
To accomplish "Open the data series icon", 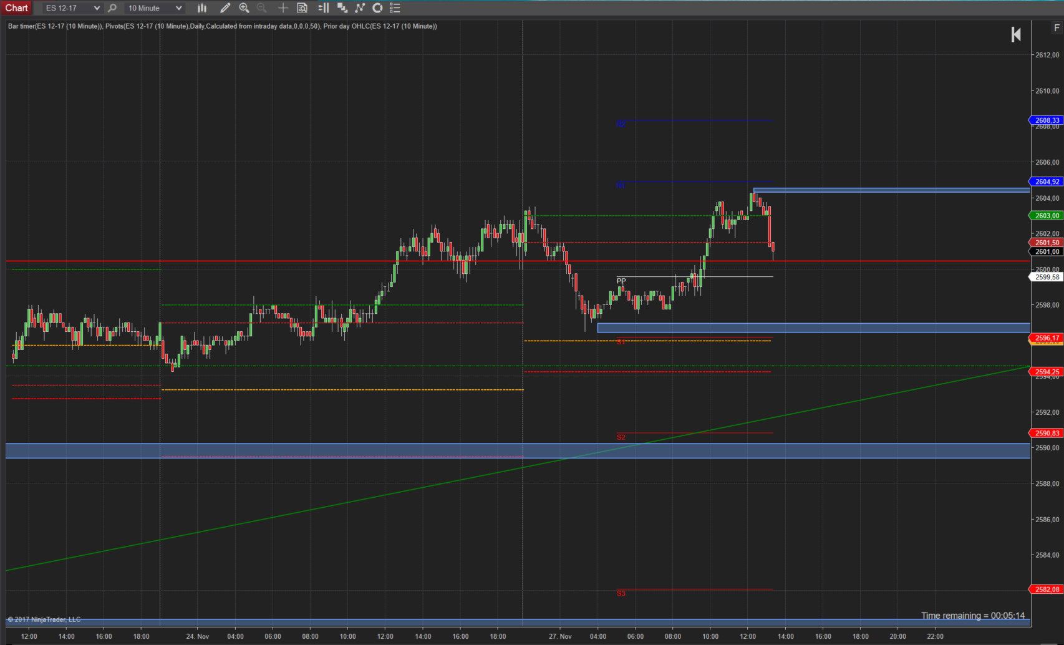I will (x=342, y=8).
